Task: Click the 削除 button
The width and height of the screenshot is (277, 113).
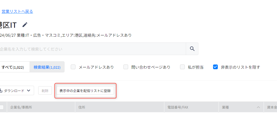Action: click(45, 90)
